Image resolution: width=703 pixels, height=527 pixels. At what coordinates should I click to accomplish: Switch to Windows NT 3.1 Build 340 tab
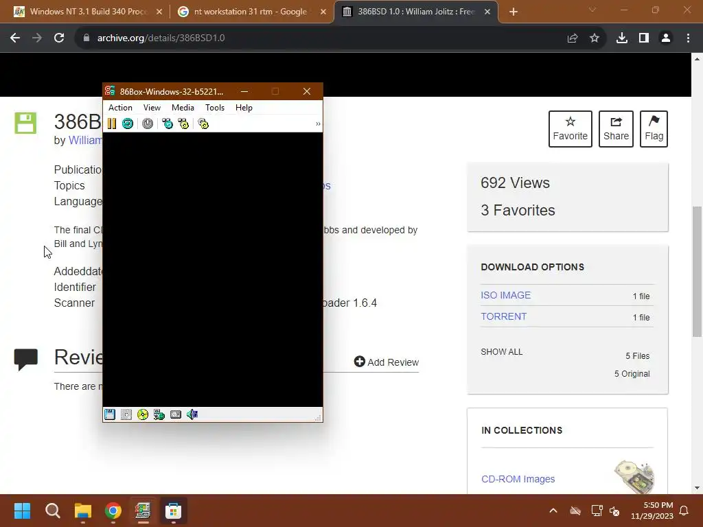[x=88, y=12]
